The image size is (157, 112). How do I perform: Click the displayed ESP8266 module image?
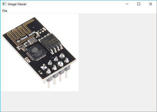pyautogui.click(x=39, y=52)
